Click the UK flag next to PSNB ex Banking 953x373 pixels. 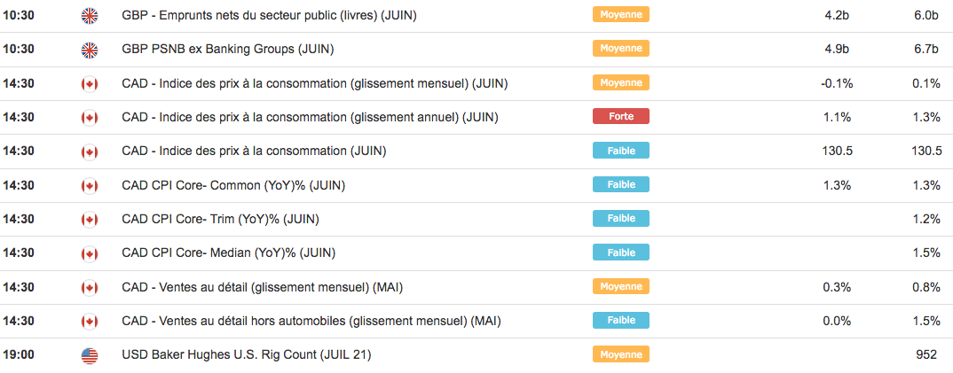click(90, 49)
